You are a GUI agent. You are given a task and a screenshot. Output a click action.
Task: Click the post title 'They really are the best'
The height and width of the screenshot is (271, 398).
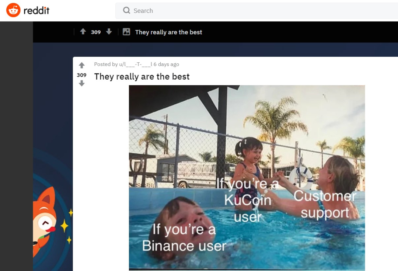pyautogui.click(x=142, y=76)
